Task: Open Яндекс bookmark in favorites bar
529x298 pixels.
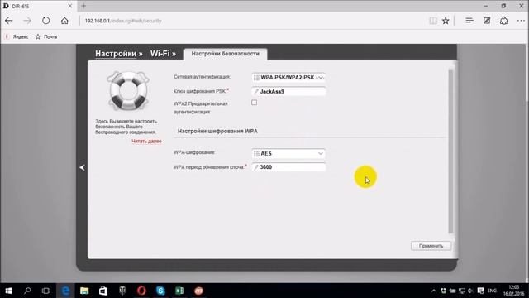Action: (x=17, y=36)
